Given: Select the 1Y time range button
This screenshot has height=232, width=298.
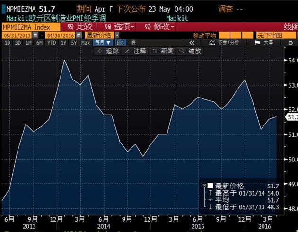Looking at the screenshot, I should click(63, 43).
